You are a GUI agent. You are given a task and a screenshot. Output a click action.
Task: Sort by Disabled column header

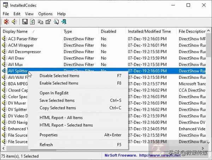pos(112,31)
